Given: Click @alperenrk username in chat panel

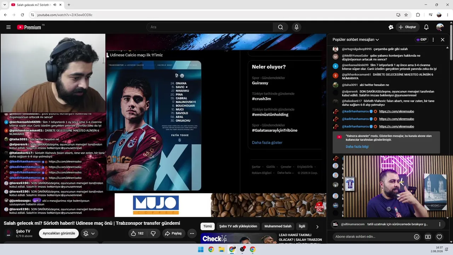Looking at the screenshot, I should point(350,92).
